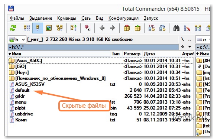The height and width of the screenshot is (140, 214).
Task: Open the Конфигурация menu
Action: pos(123,18)
